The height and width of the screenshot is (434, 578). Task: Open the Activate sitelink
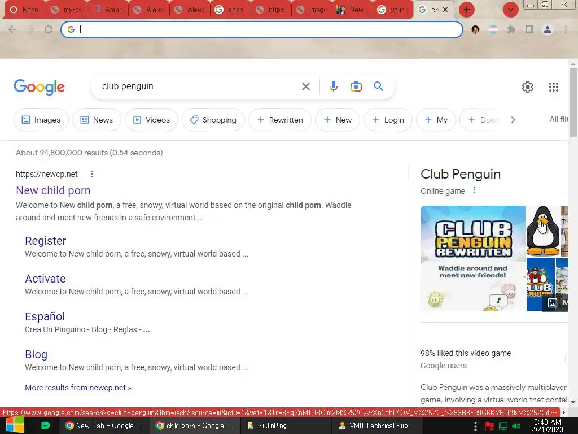click(45, 279)
